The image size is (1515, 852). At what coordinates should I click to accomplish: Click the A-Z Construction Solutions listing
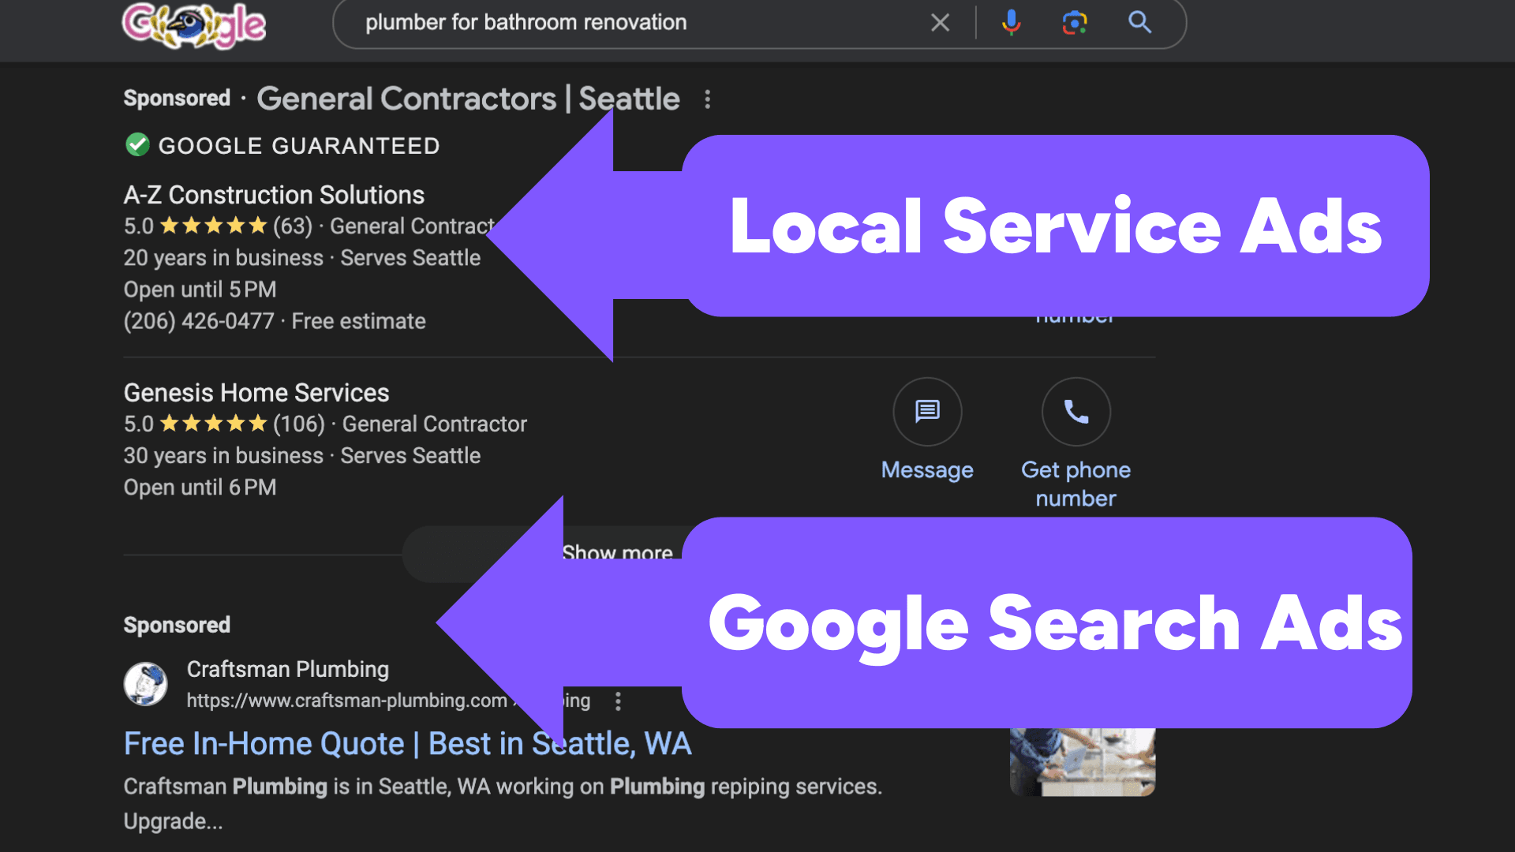click(x=274, y=193)
